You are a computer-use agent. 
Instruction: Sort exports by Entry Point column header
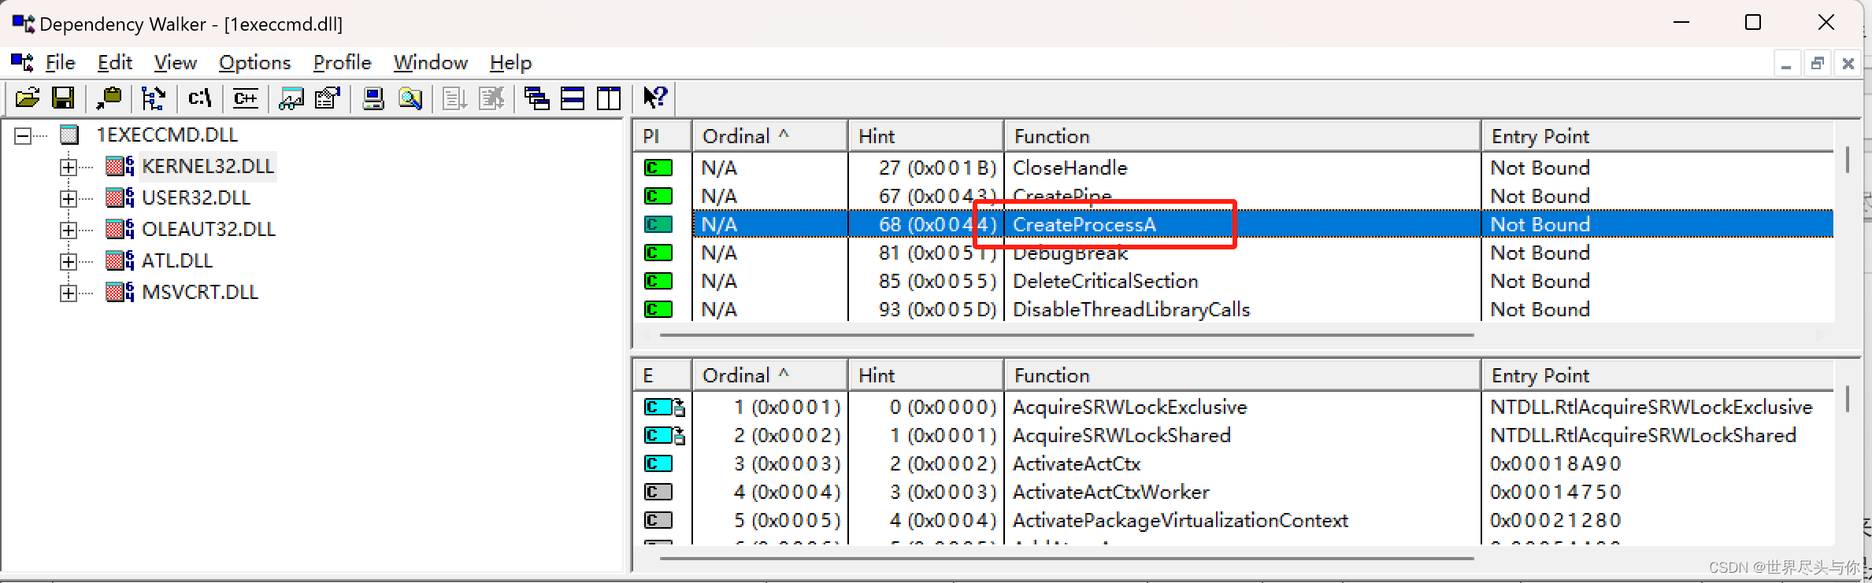coord(1659,375)
